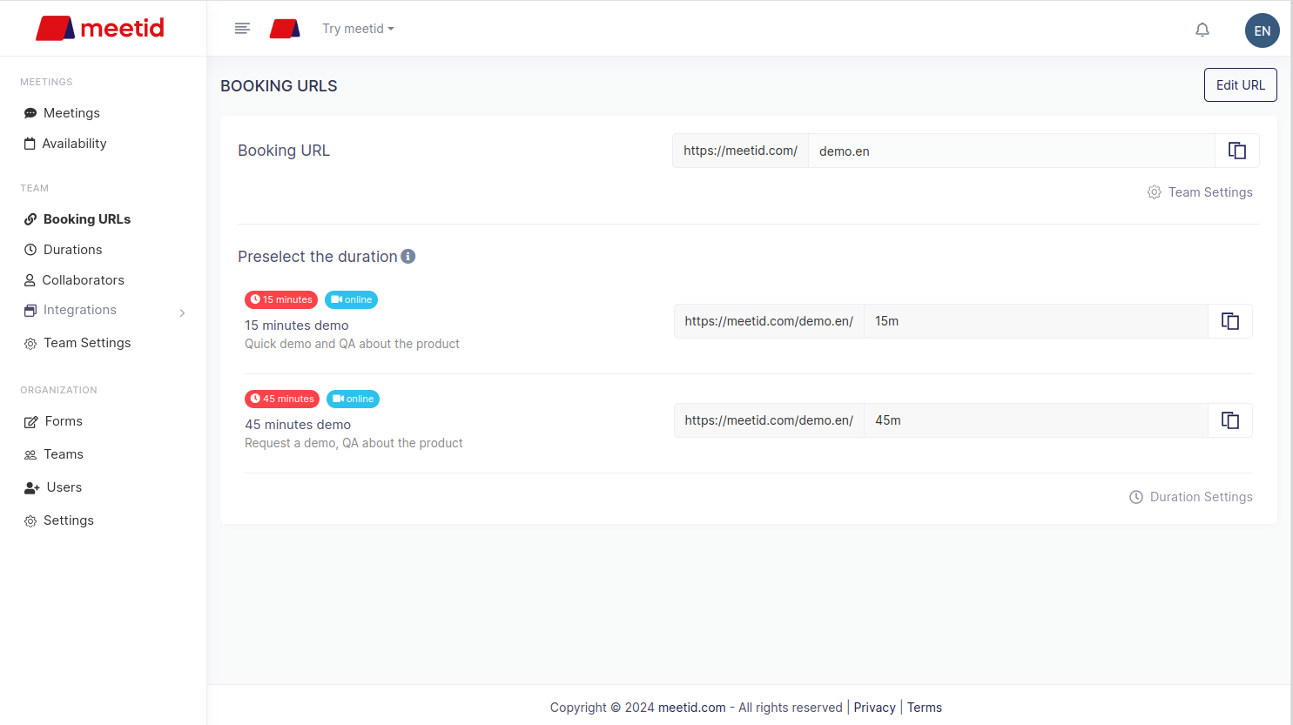
Task: Click the 'https://meetid.com/' prefix of Booking URL
Action: [741, 151]
